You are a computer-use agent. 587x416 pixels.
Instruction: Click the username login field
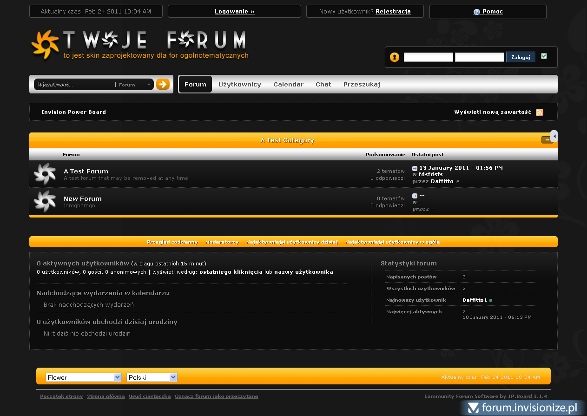[429, 57]
